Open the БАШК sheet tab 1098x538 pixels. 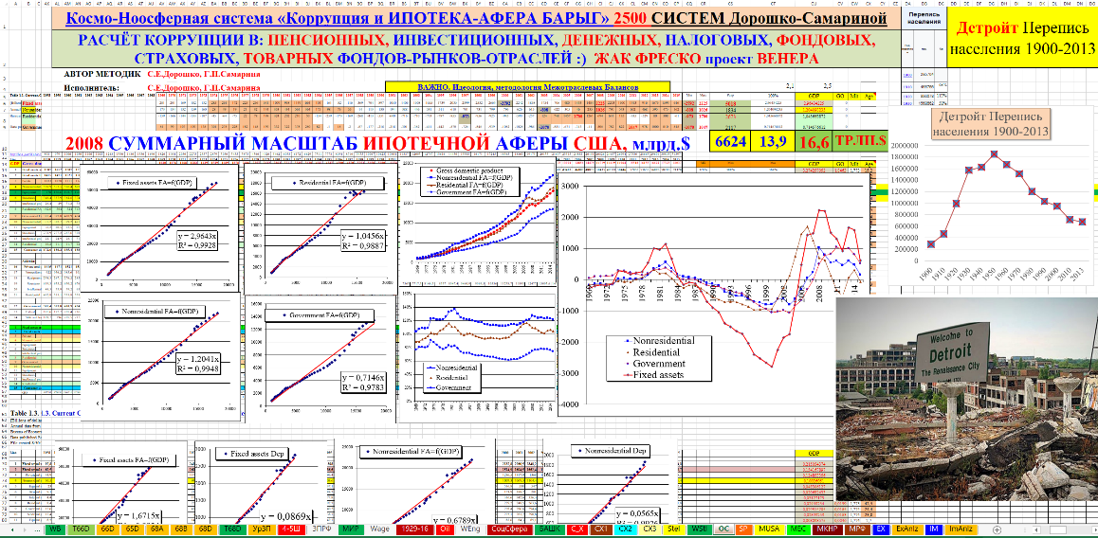coord(547,529)
